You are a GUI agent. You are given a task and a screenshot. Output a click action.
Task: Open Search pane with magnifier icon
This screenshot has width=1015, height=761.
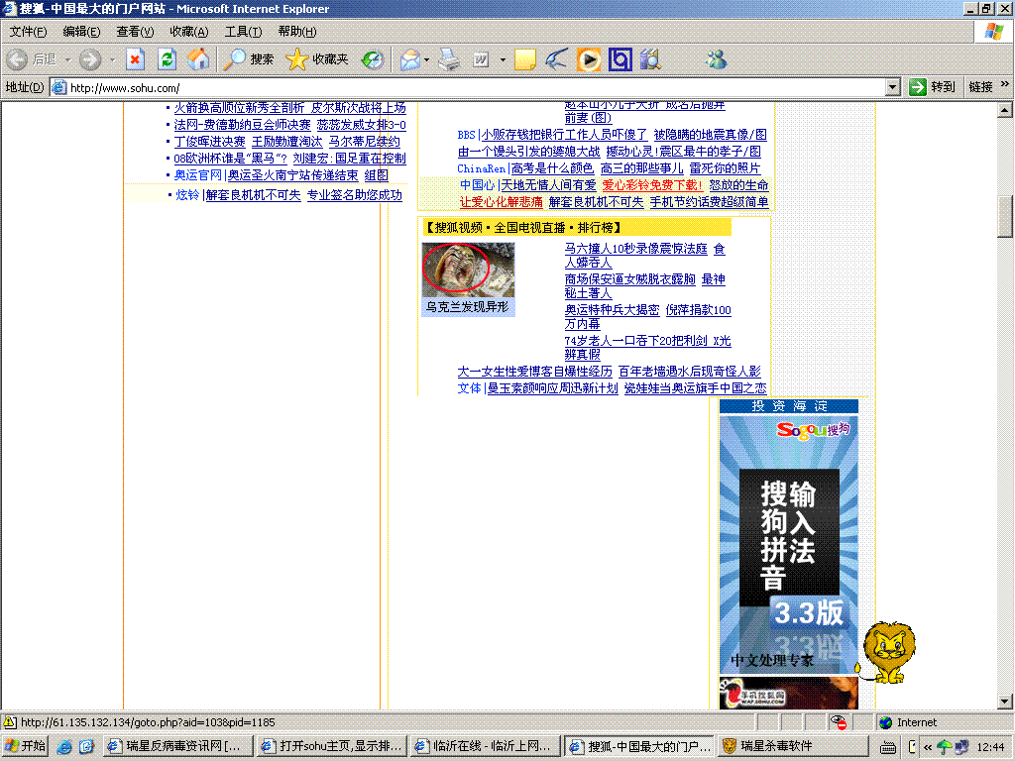tap(234, 59)
